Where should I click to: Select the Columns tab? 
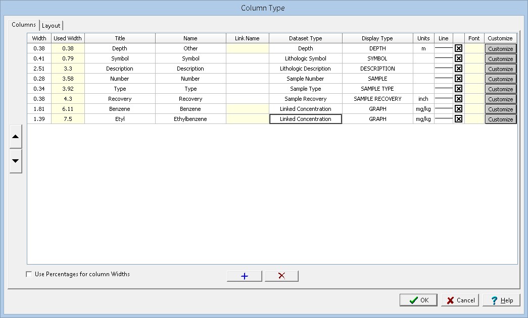point(24,25)
